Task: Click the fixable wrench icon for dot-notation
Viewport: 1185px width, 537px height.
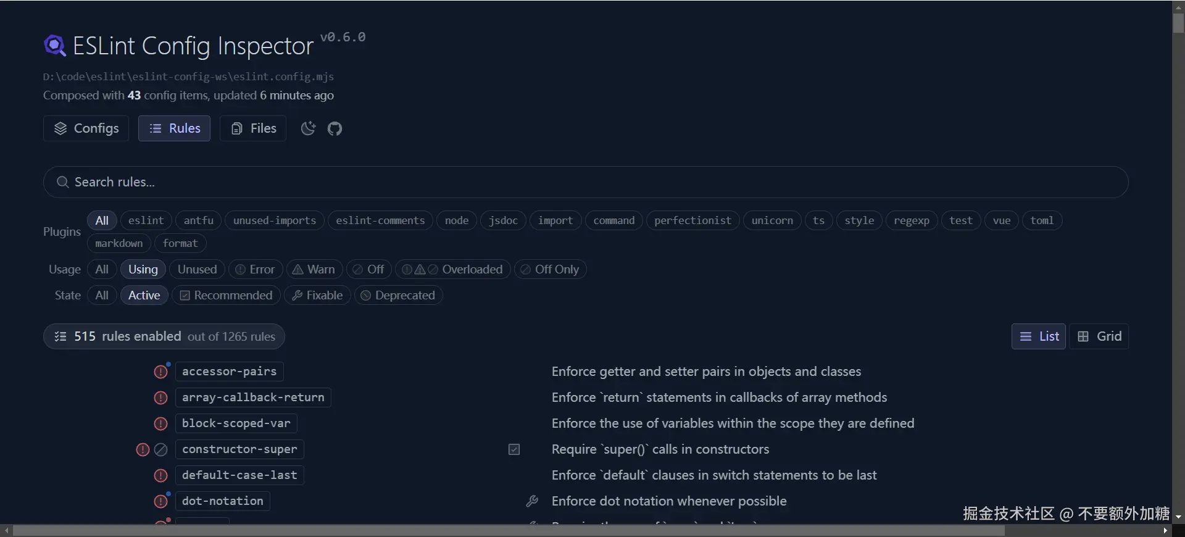Action: [532, 501]
